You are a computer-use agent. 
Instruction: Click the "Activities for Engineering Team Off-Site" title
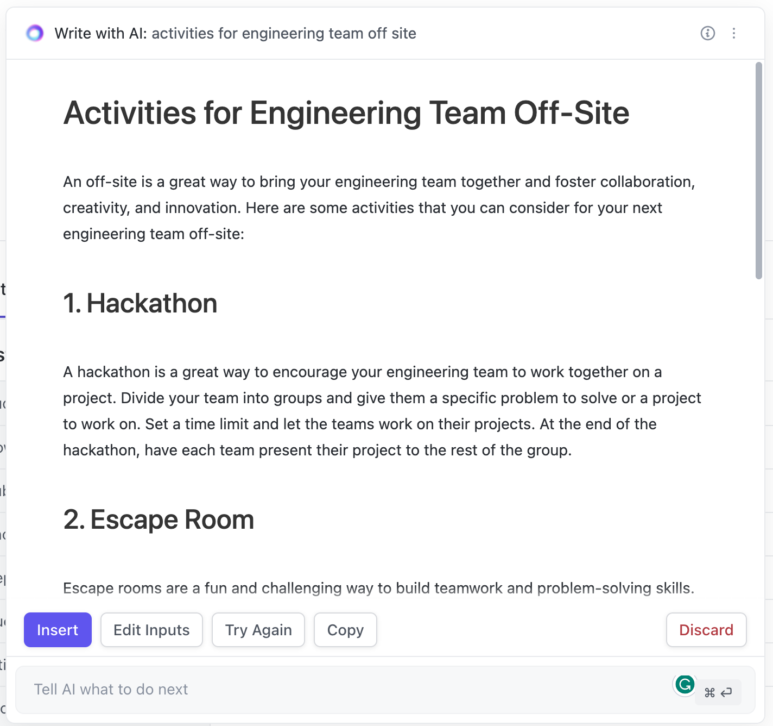click(x=346, y=113)
